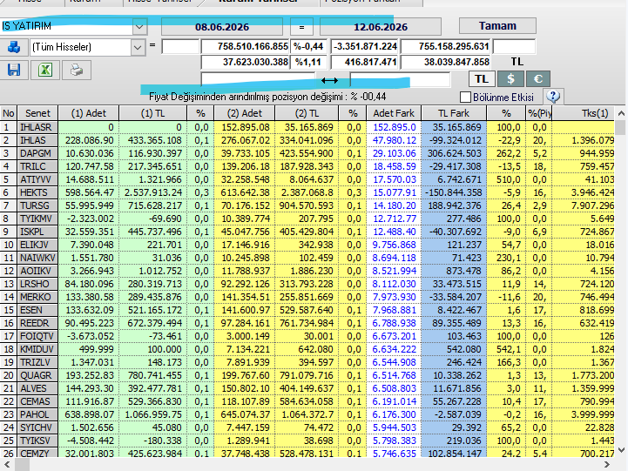Select the TYIKSV row

pyautogui.click(x=307, y=441)
